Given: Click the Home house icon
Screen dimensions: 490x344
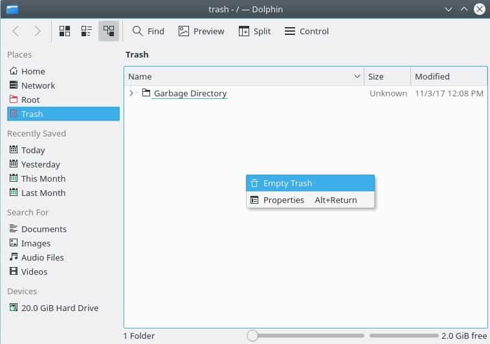Looking at the screenshot, I should [14, 71].
